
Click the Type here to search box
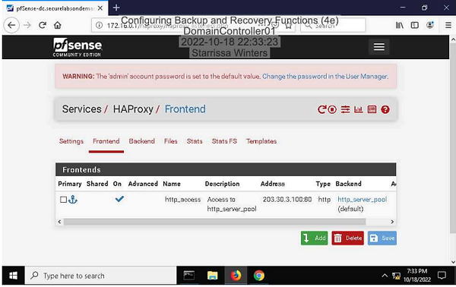(x=100, y=276)
